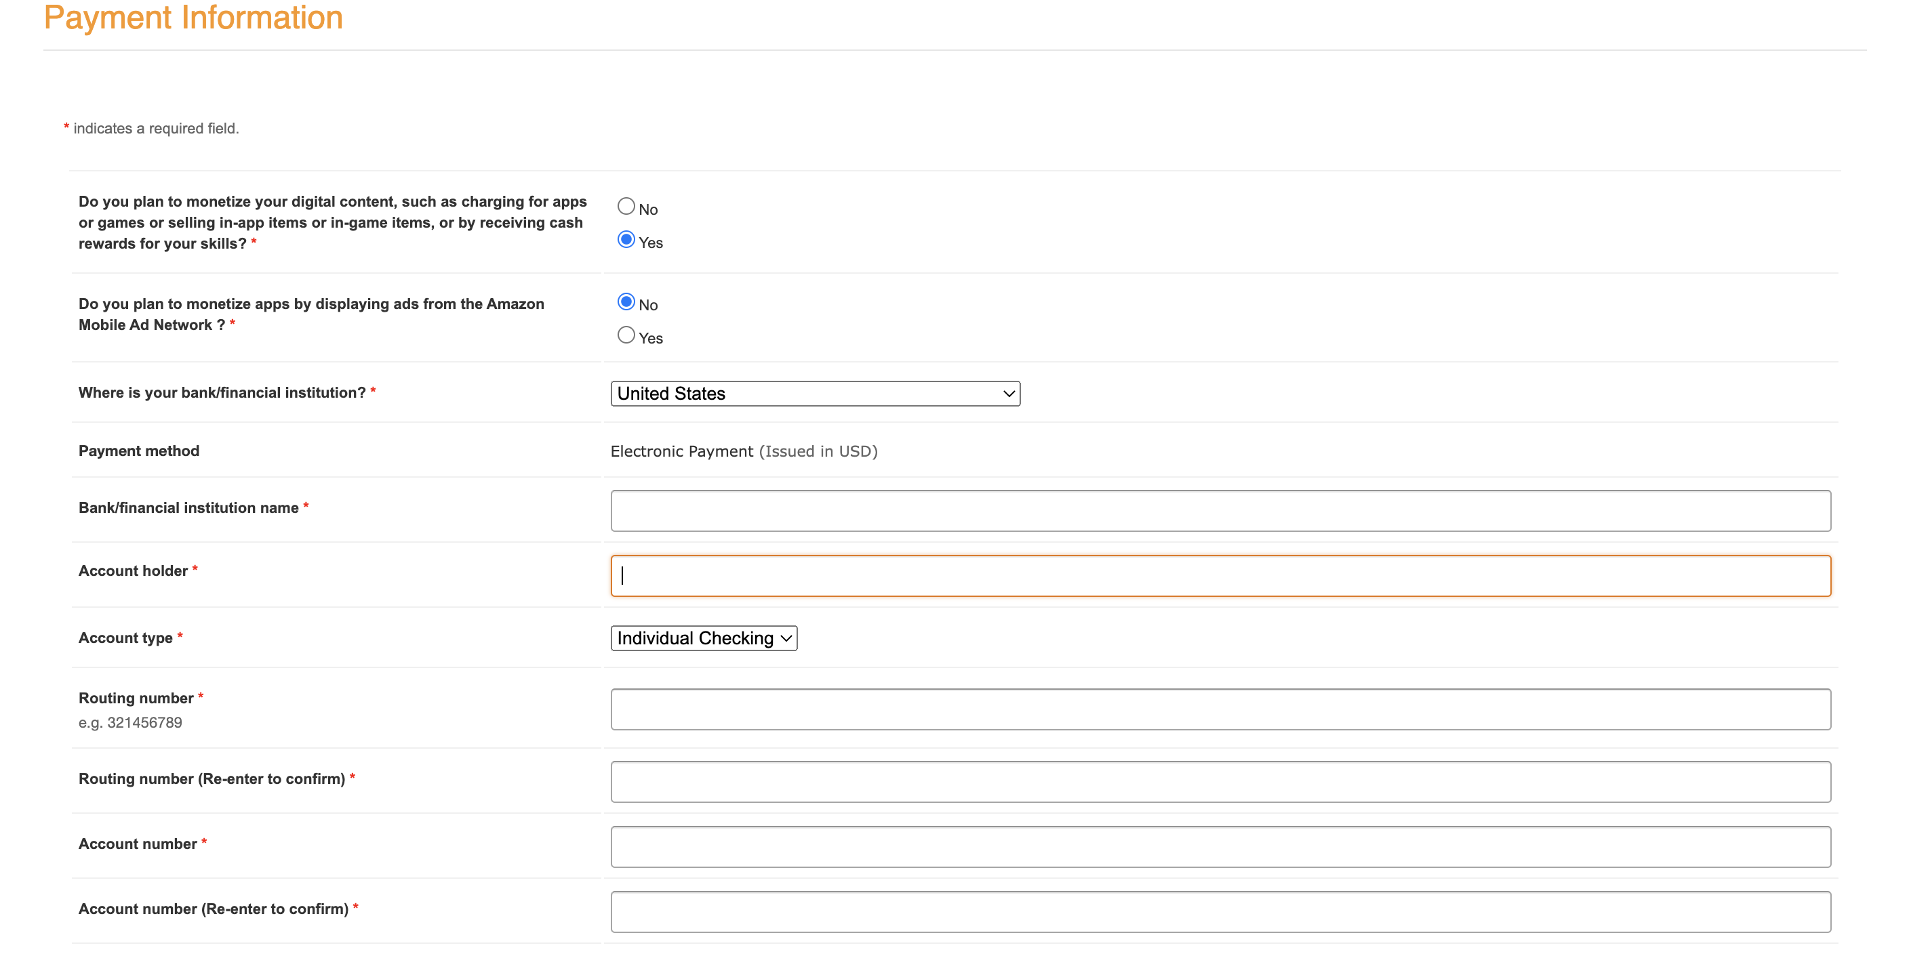
Task: Click the Account number input field
Action: coord(1220,846)
